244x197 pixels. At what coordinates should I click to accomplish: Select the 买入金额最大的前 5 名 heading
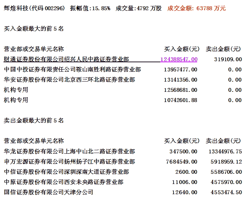(34, 29)
